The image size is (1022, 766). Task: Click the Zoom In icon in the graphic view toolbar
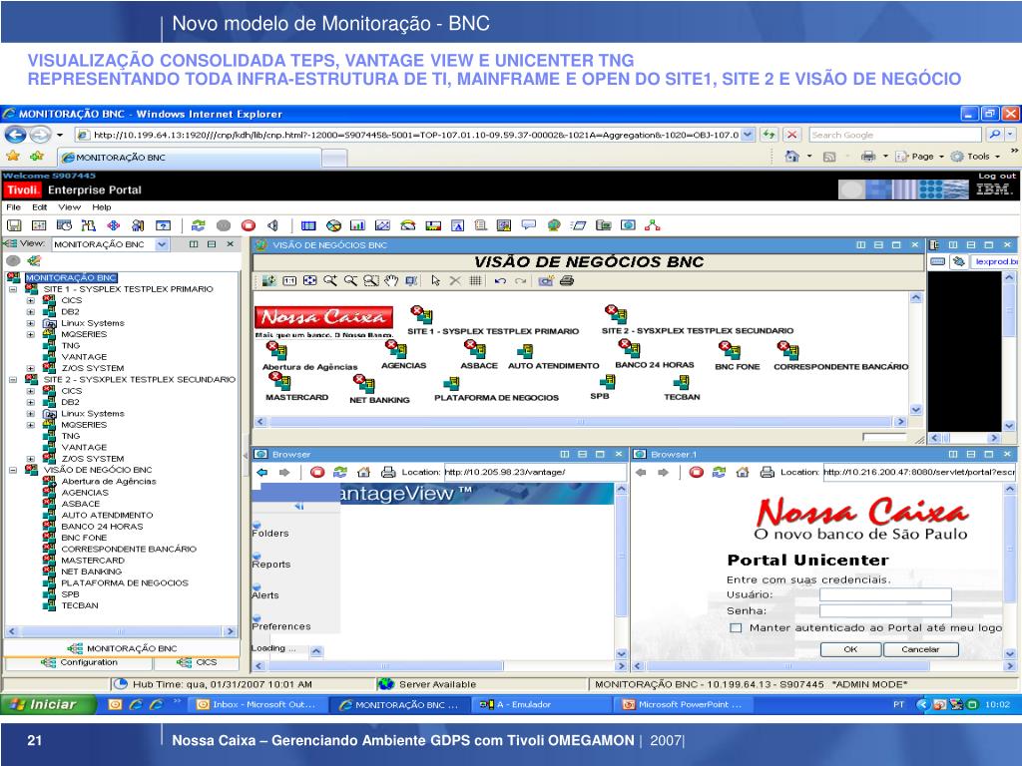[x=330, y=280]
